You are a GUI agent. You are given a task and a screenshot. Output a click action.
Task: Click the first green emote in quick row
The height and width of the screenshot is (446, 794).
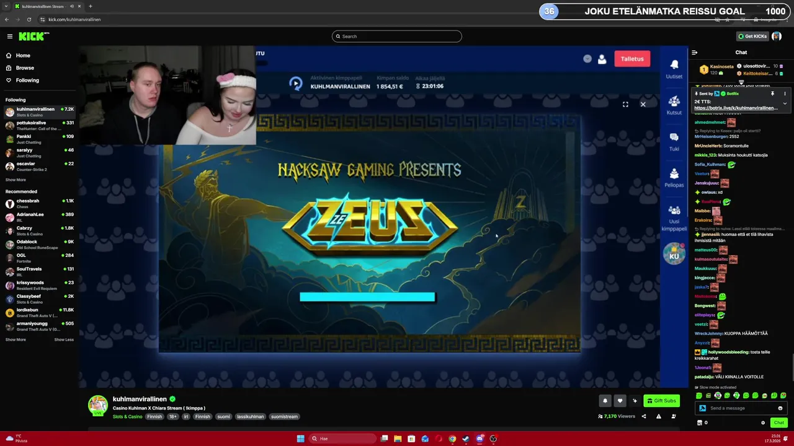699,396
